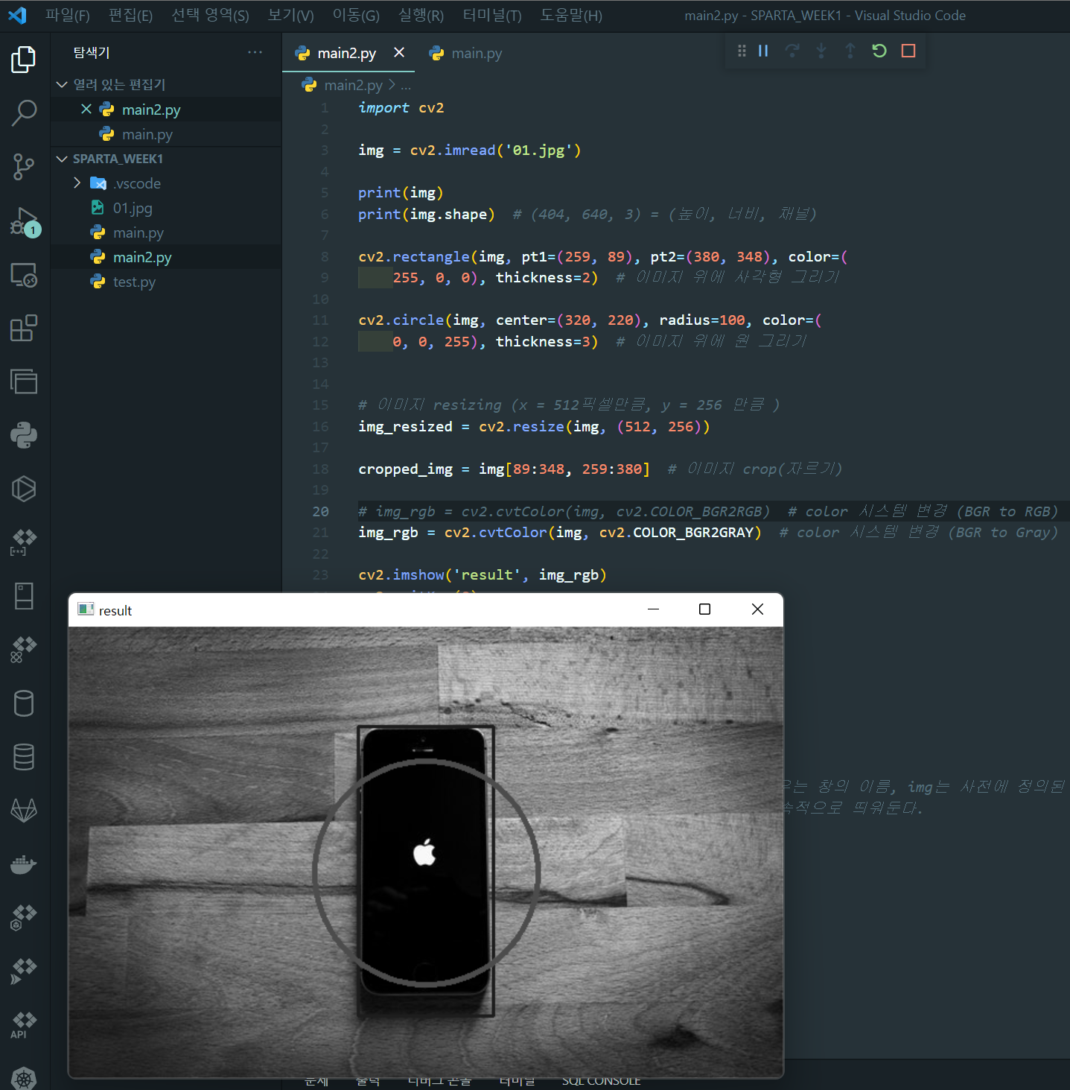Open the 실행(R) menu

point(421,16)
